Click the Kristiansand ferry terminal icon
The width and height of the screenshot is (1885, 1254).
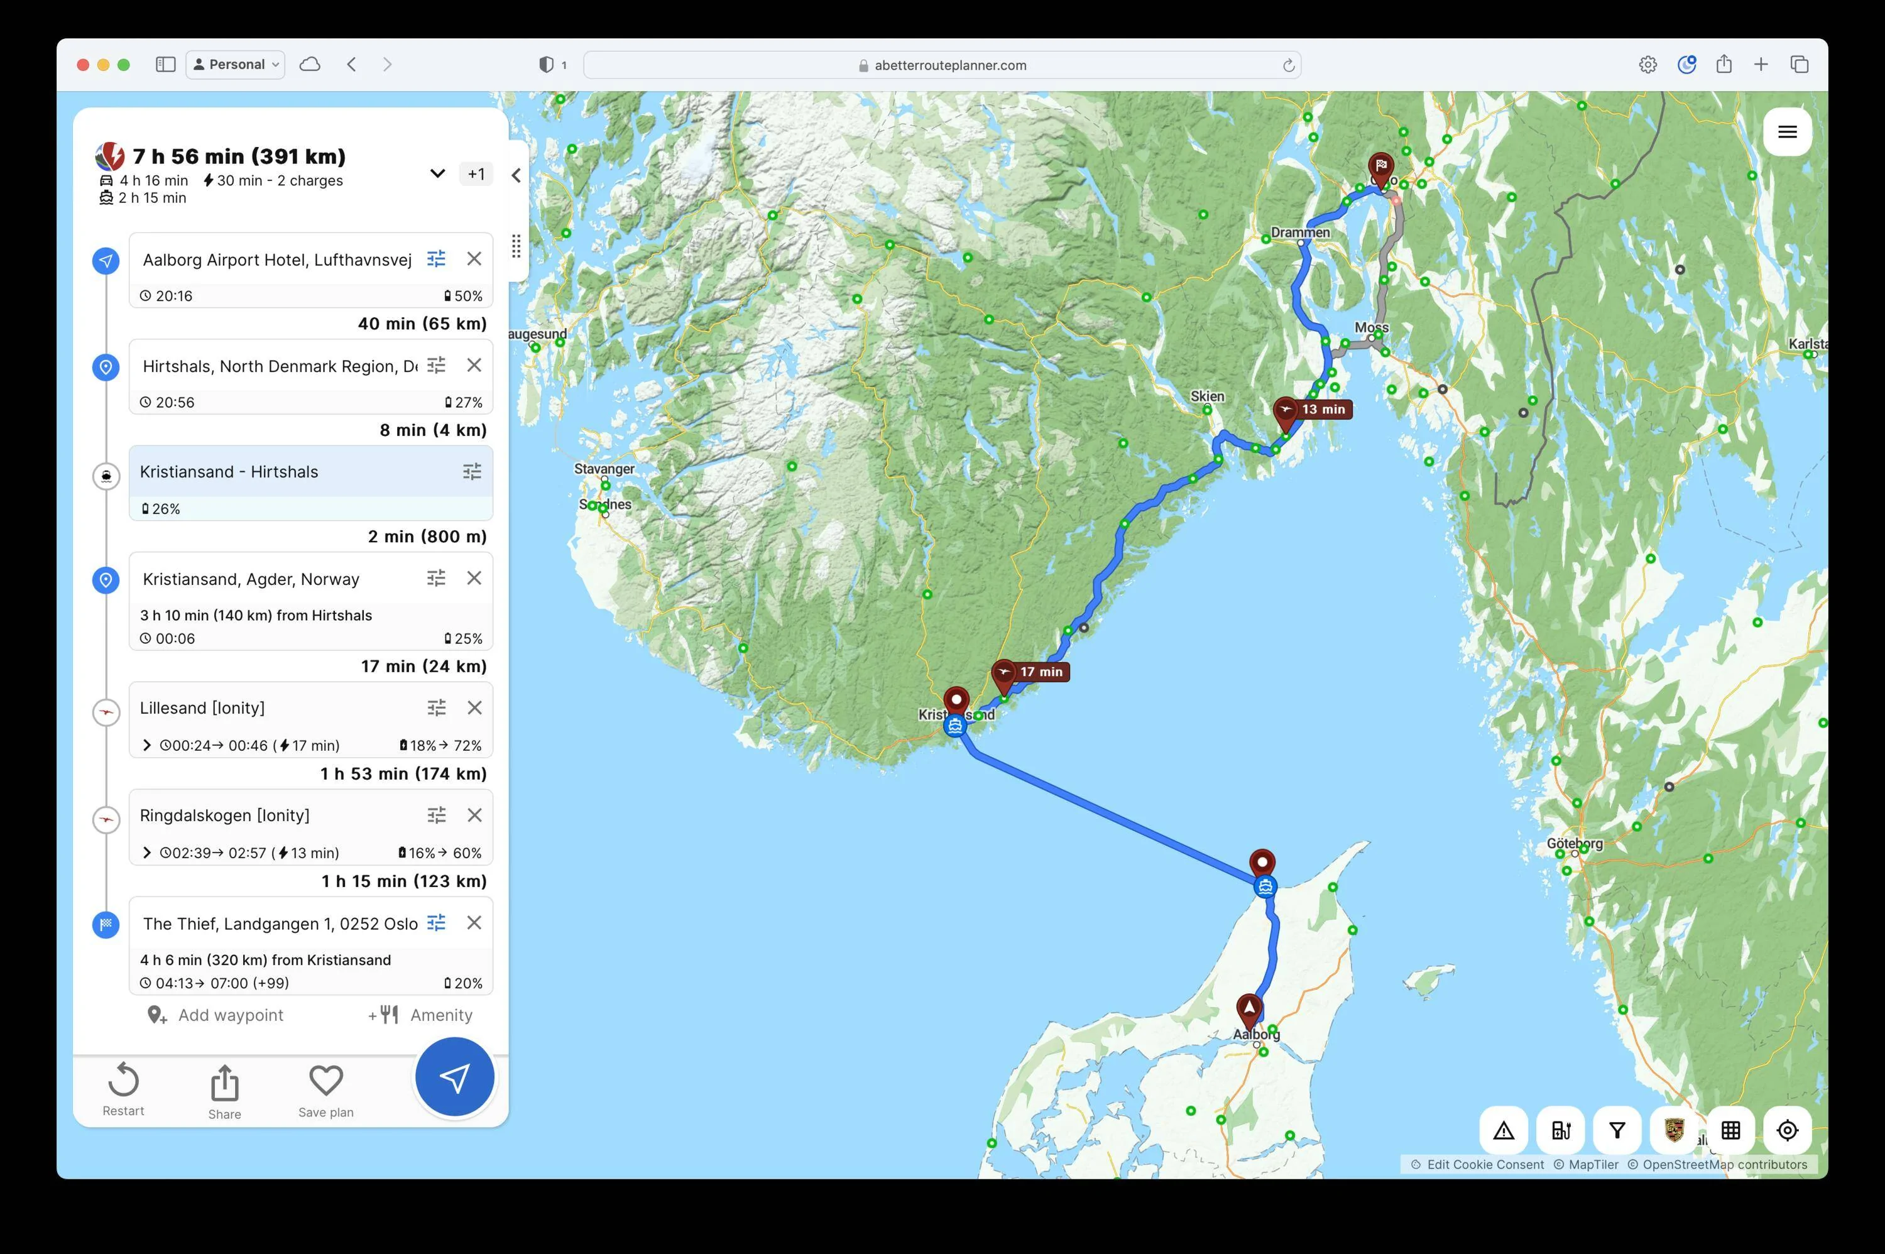(x=955, y=726)
